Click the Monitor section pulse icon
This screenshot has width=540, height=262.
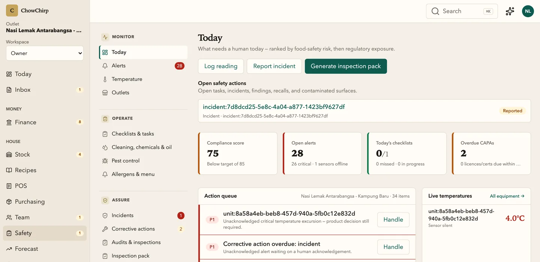[105, 37]
